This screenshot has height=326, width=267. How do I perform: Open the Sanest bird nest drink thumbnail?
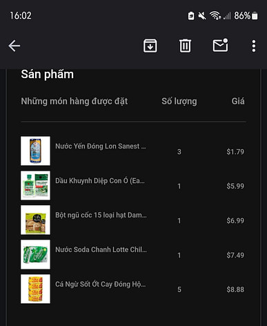(x=35, y=151)
